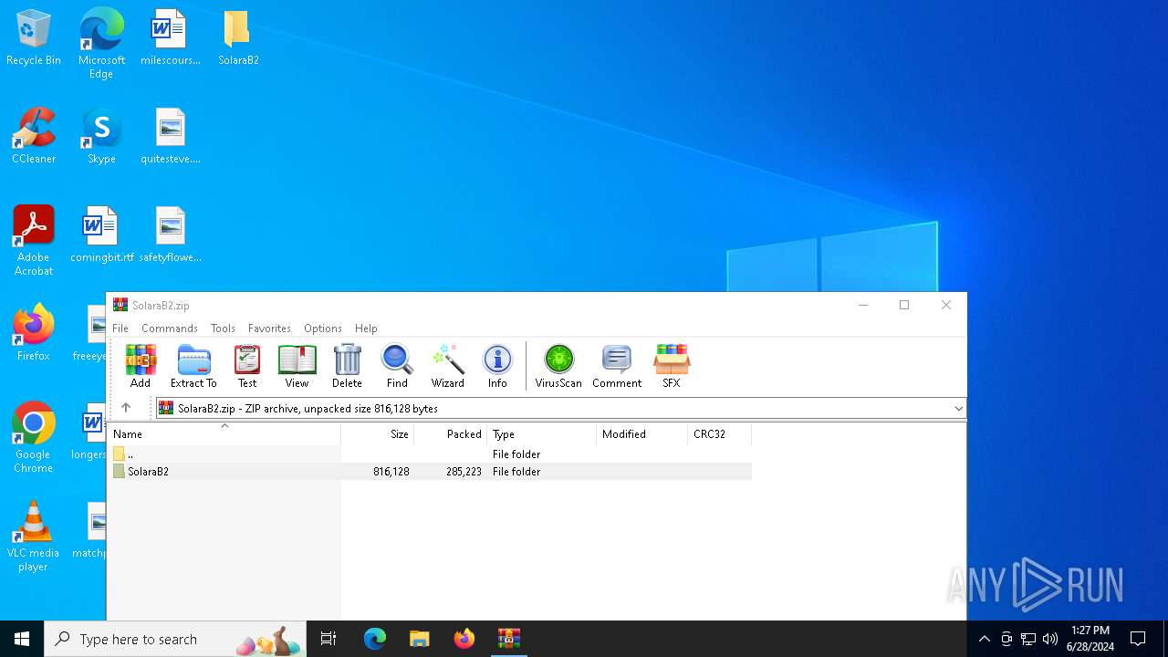Launch the Wizard tool

click(448, 367)
